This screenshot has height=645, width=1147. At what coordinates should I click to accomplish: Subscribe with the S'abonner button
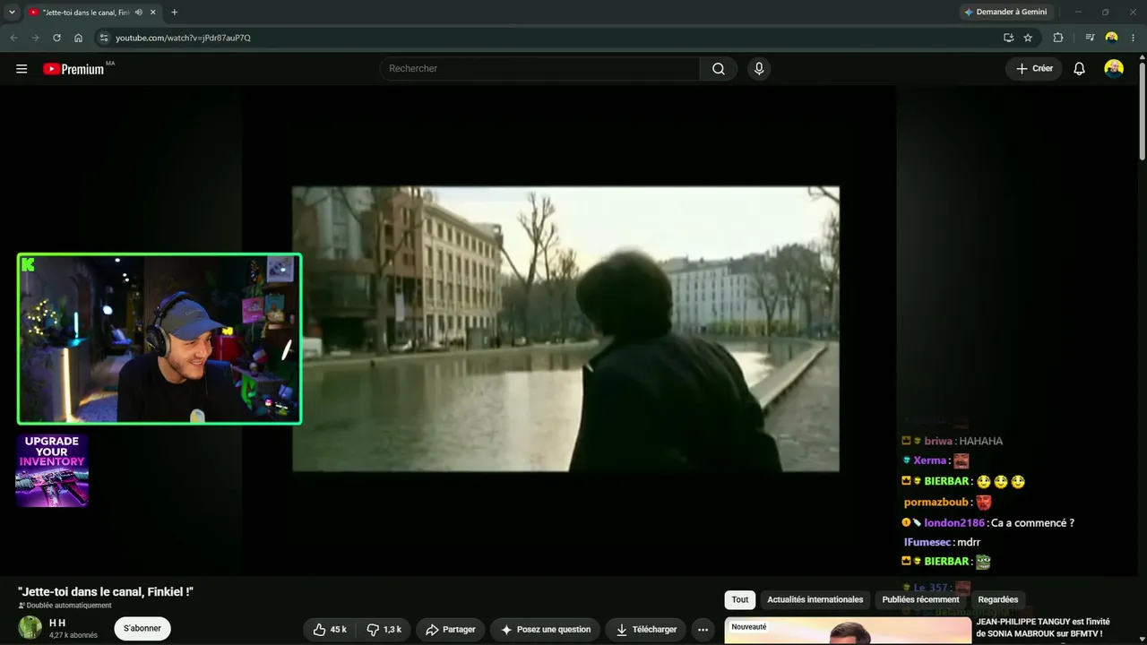click(x=142, y=629)
